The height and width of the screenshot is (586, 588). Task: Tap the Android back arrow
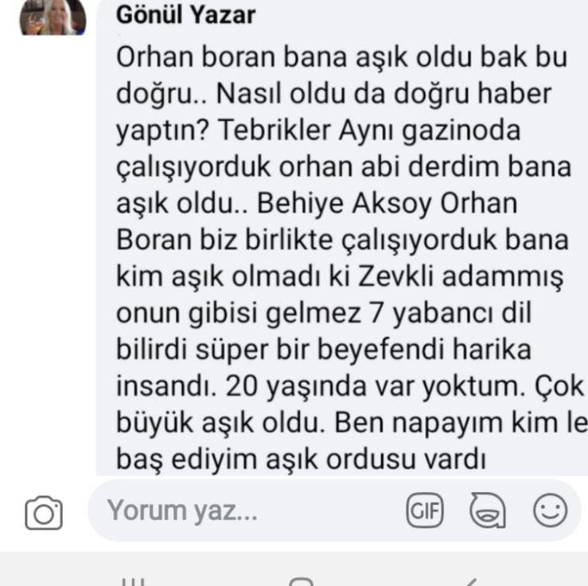[469, 582]
